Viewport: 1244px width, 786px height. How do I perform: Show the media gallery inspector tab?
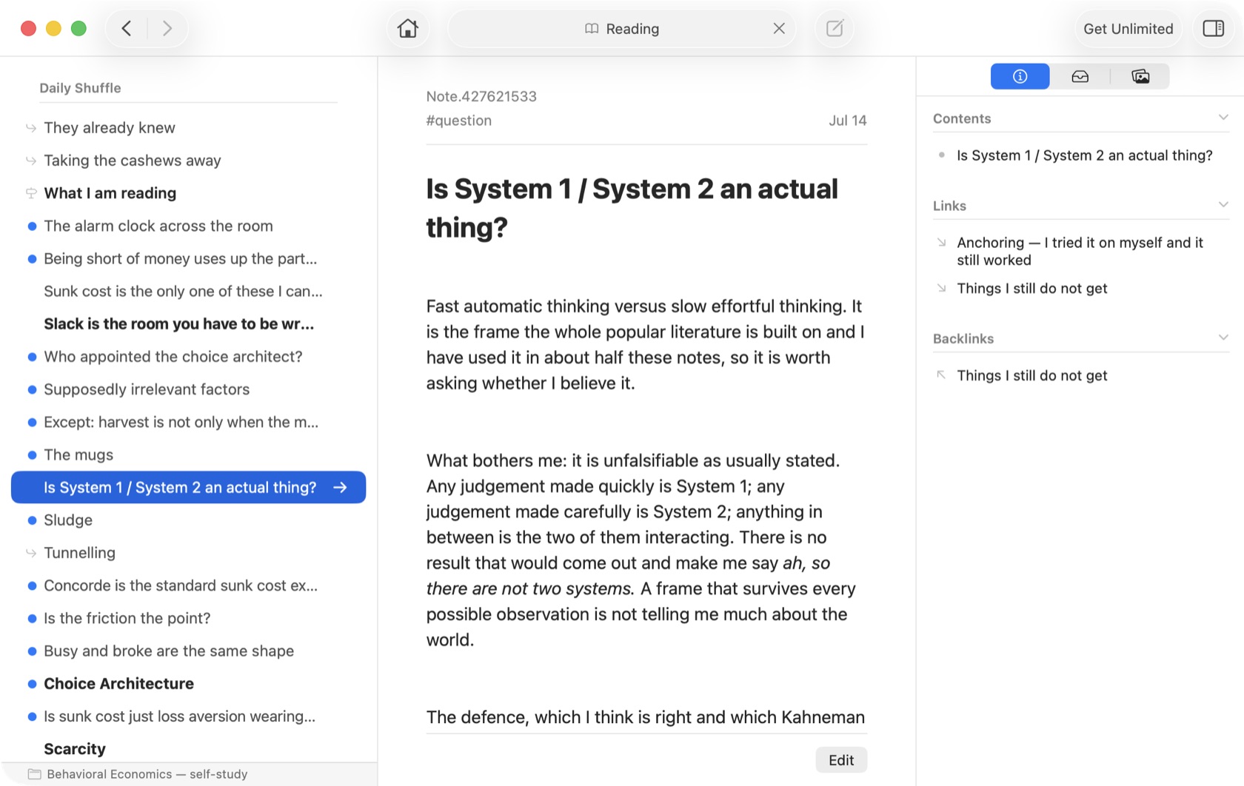click(1140, 76)
